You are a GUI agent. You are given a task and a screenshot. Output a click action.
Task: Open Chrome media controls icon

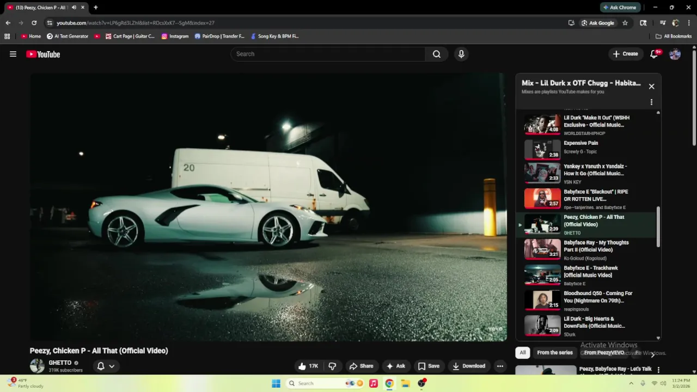[x=663, y=23]
